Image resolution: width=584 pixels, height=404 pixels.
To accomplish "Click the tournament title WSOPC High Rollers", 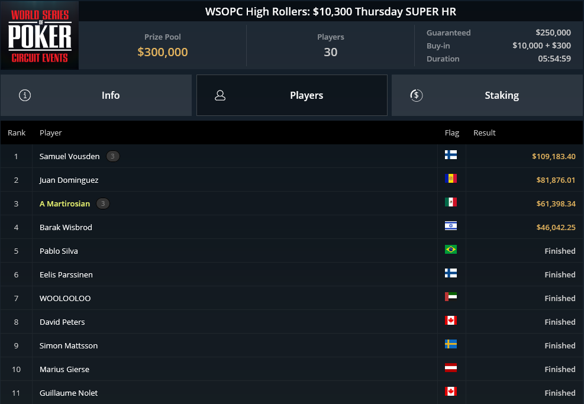I will [331, 12].
